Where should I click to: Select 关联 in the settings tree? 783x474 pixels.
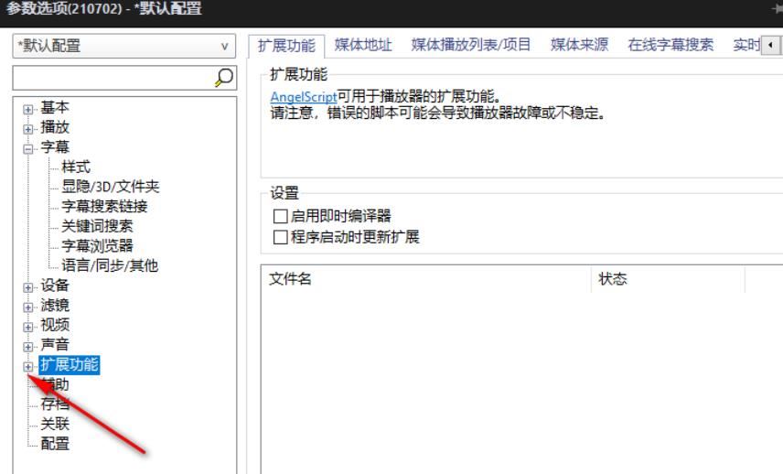55,424
